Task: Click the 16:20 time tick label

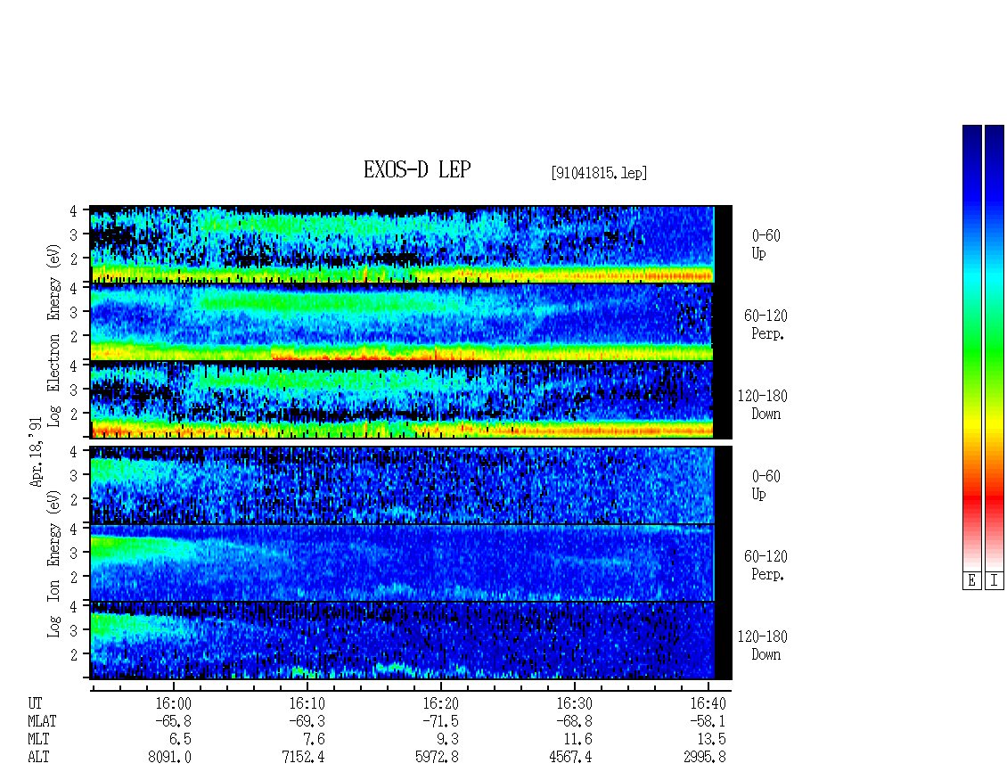Action: click(x=440, y=703)
